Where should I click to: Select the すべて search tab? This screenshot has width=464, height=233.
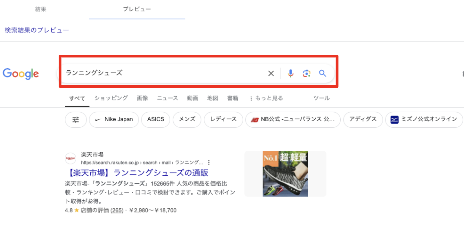pyautogui.click(x=77, y=98)
